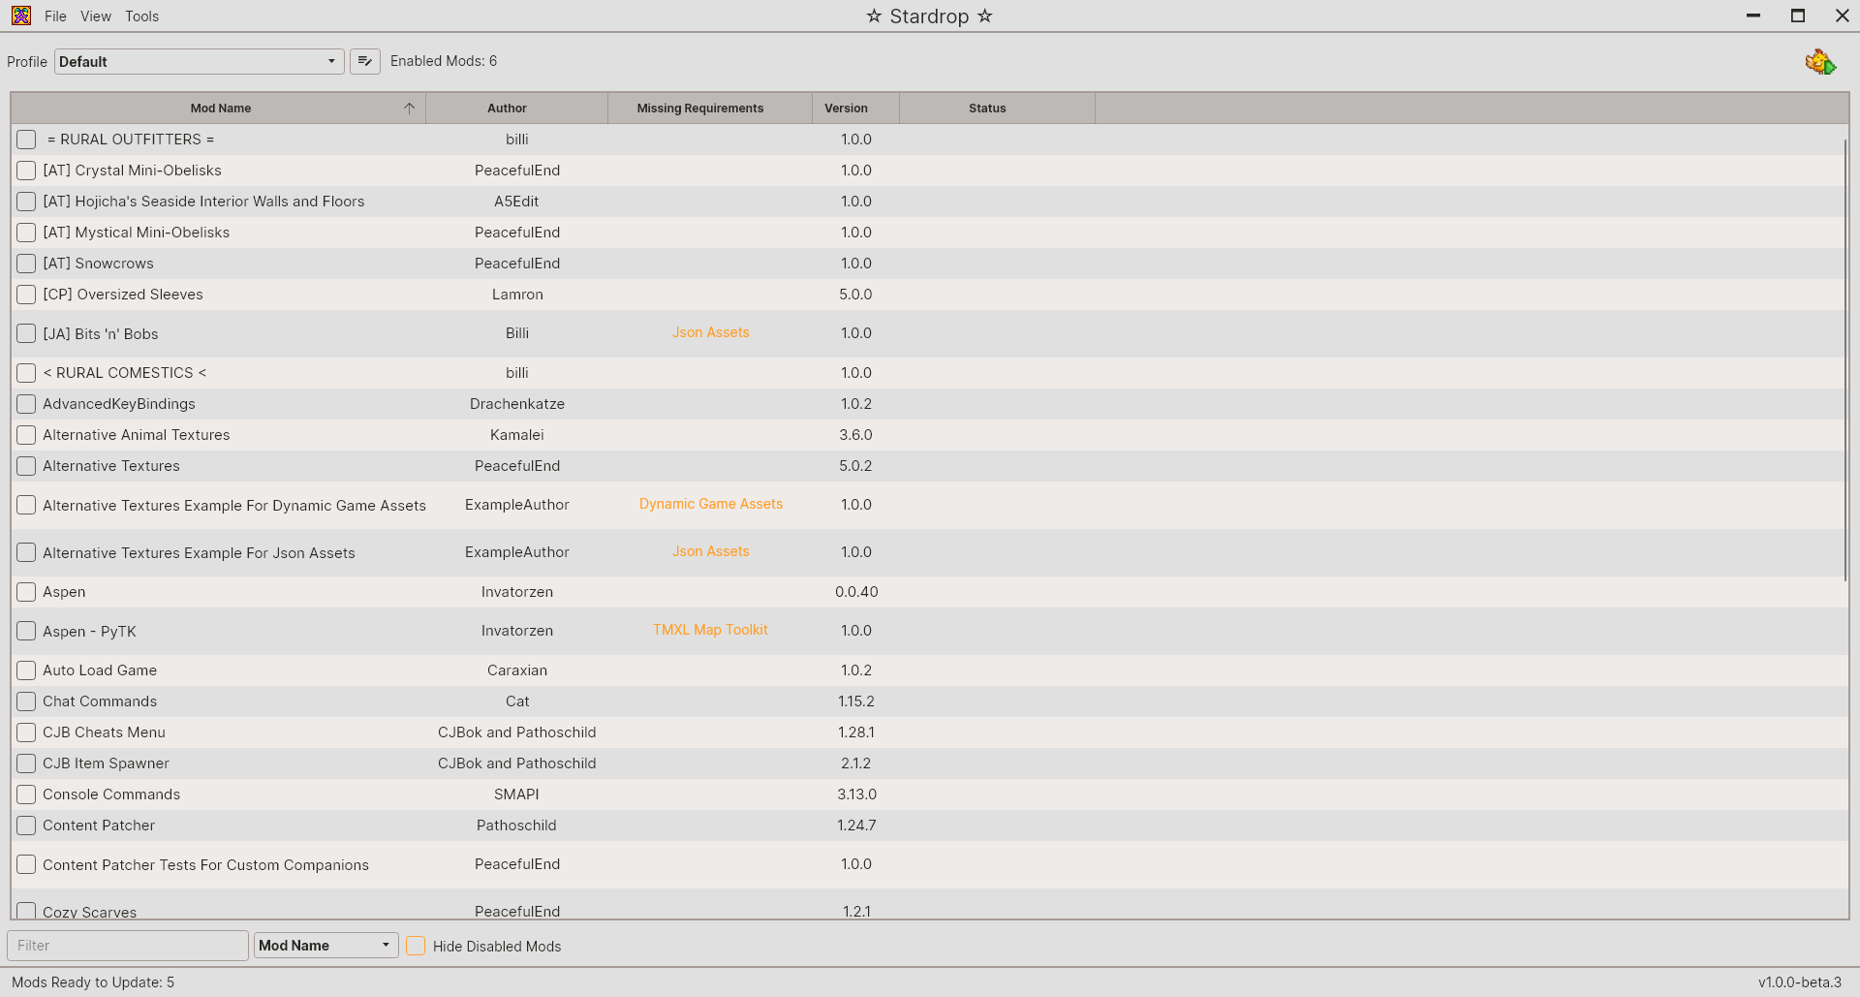The image size is (1860, 997).
Task: Check the box for Auto Load Game
Action: [x=26, y=670]
